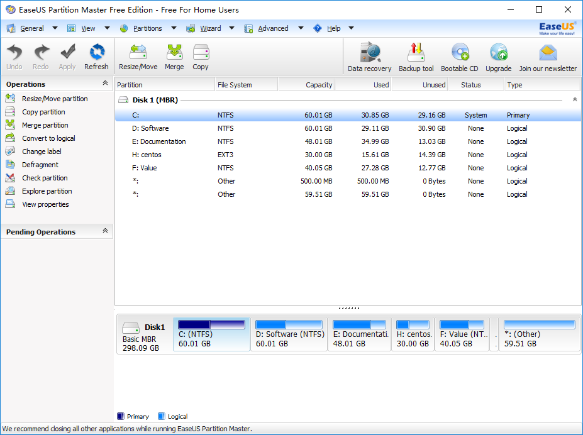Click the Type column header

click(x=542, y=85)
